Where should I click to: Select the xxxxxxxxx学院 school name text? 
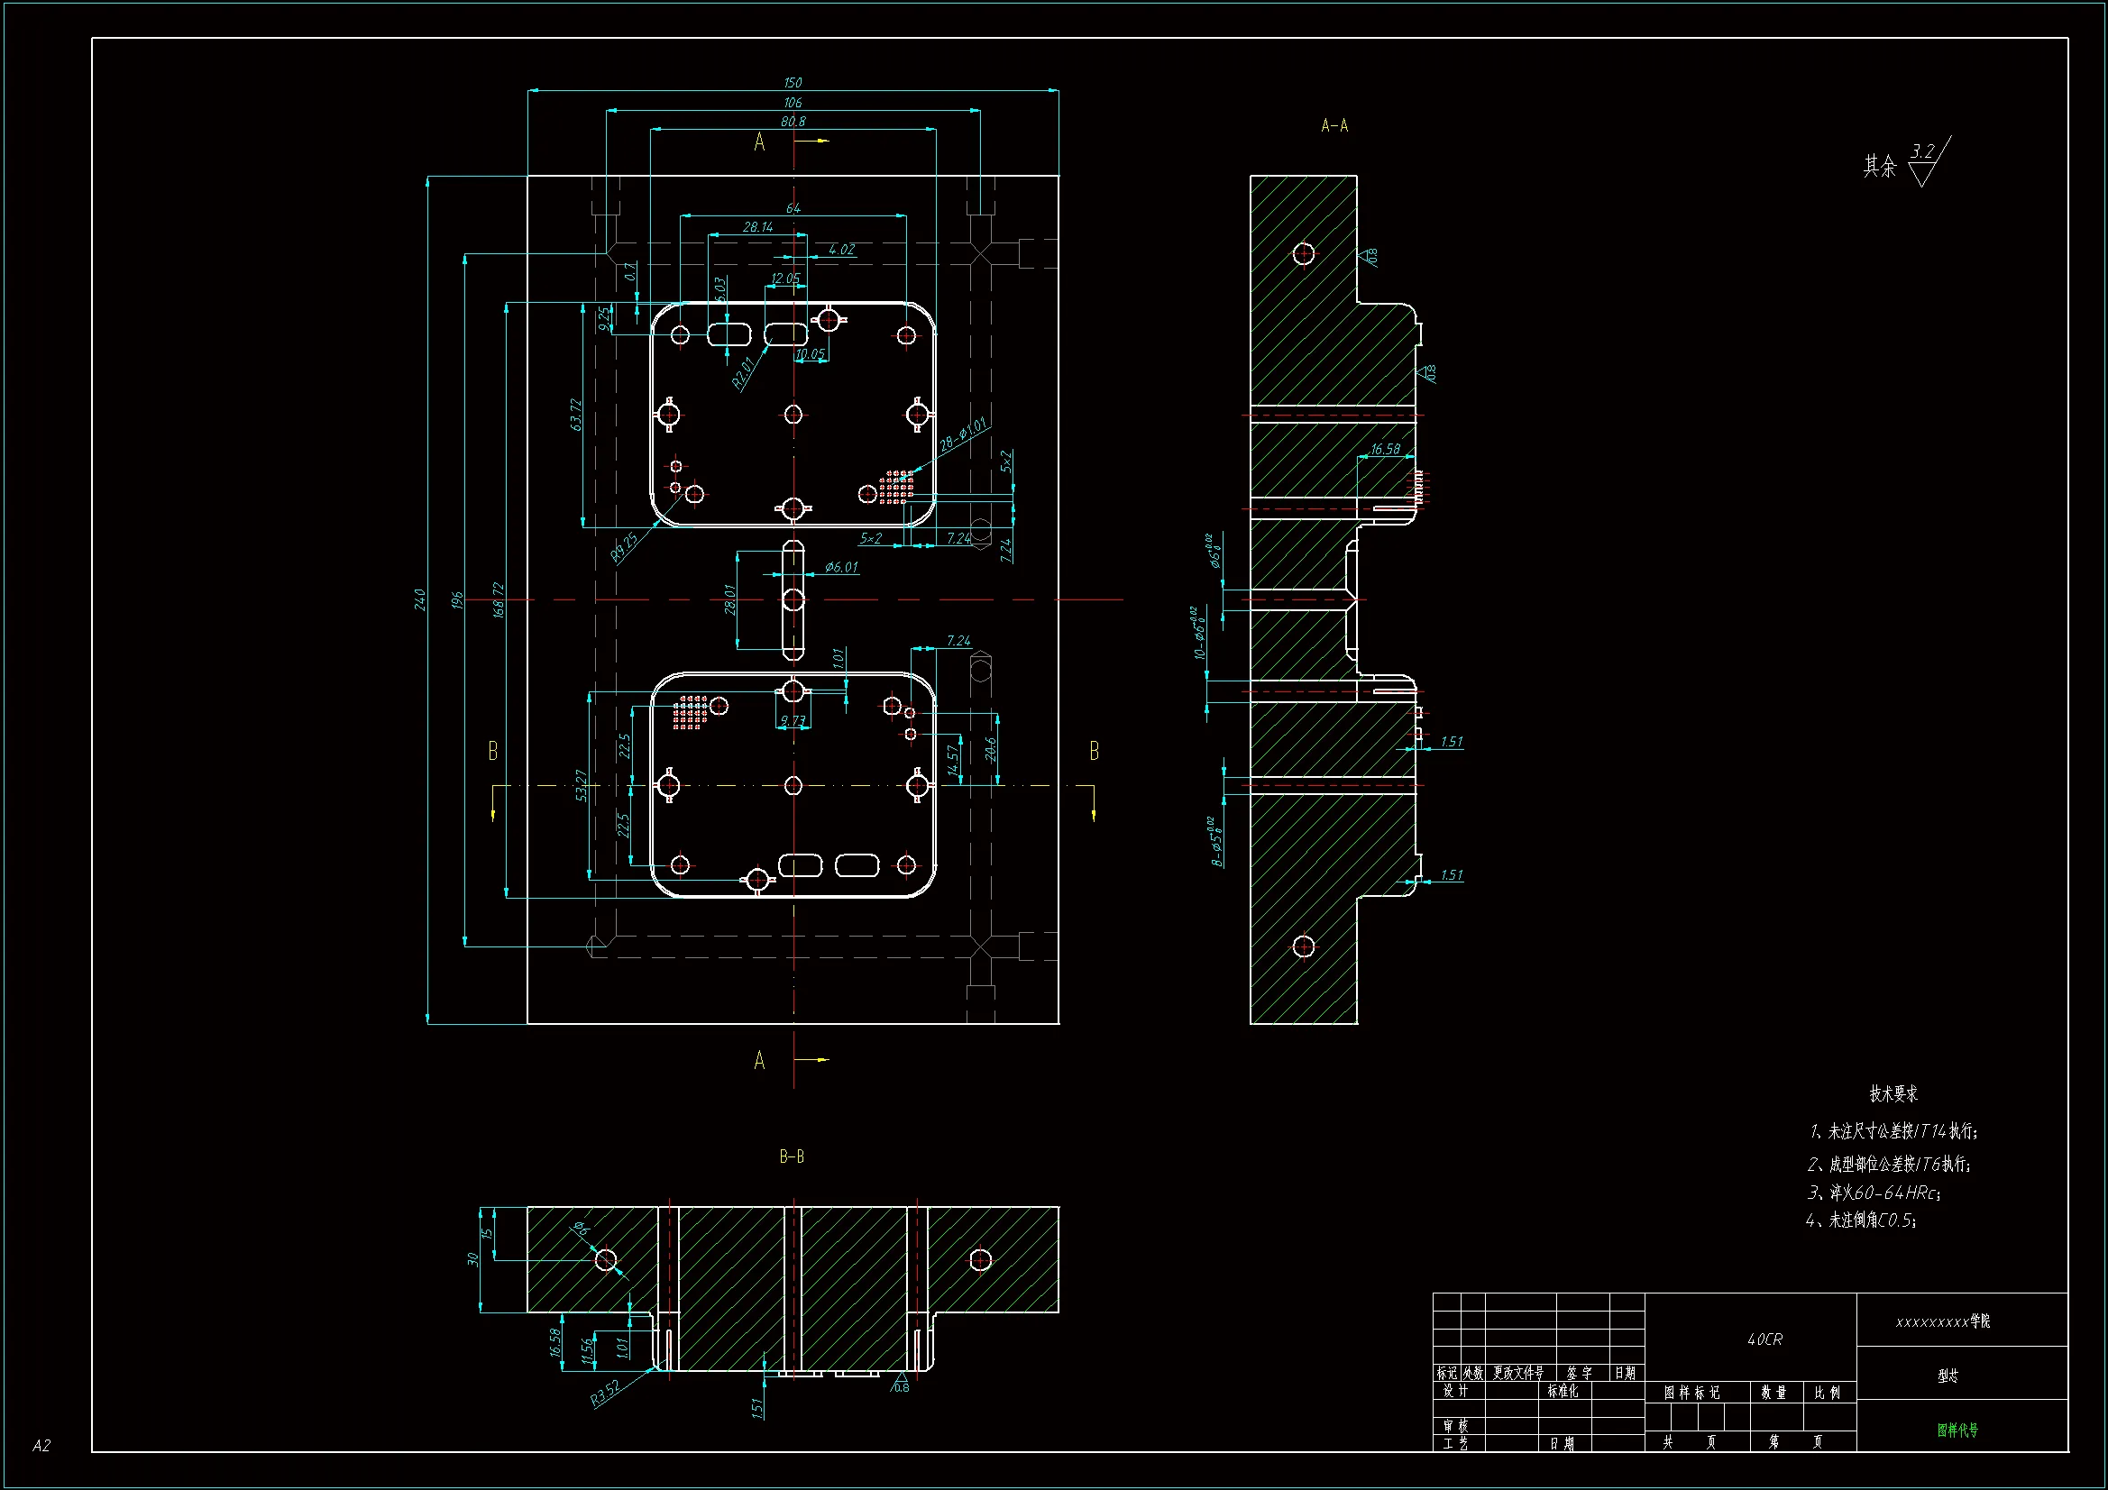tap(1943, 1322)
